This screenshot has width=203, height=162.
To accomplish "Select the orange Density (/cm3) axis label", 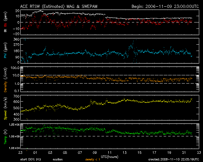I will pyautogui.click(x=5, y=79).
